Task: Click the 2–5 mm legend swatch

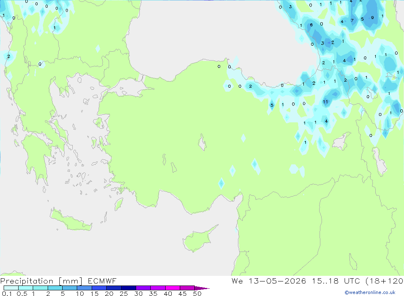Action: click(55, 288)
